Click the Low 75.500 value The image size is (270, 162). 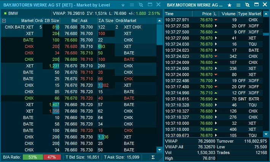pyautogui.click(x=260, y=147)
